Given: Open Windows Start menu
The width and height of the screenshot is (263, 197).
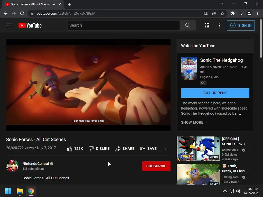Looking at the screenshot, I should pos(8,191).
